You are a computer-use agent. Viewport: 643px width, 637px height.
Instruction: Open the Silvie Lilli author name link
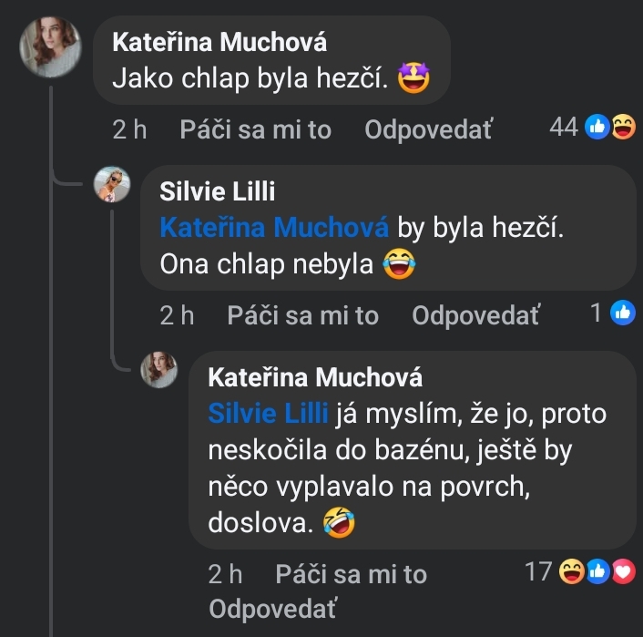217,191
